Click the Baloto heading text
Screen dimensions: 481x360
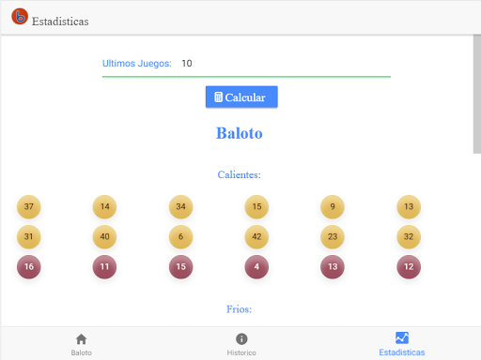pyautogui.click(x=240, y=133)
